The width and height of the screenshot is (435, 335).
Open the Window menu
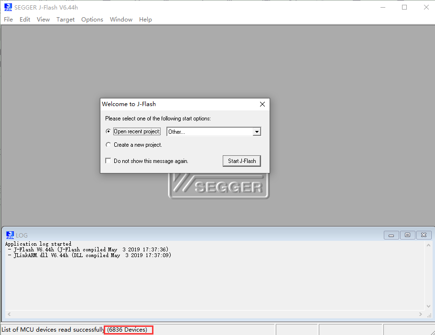(x=121, y=20)
